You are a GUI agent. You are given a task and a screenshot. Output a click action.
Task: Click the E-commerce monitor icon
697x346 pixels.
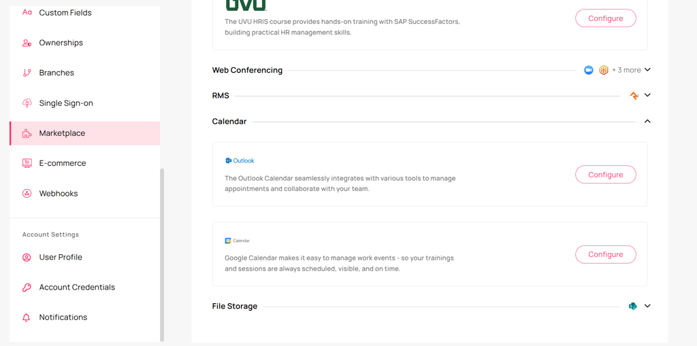tap(27, 163)
